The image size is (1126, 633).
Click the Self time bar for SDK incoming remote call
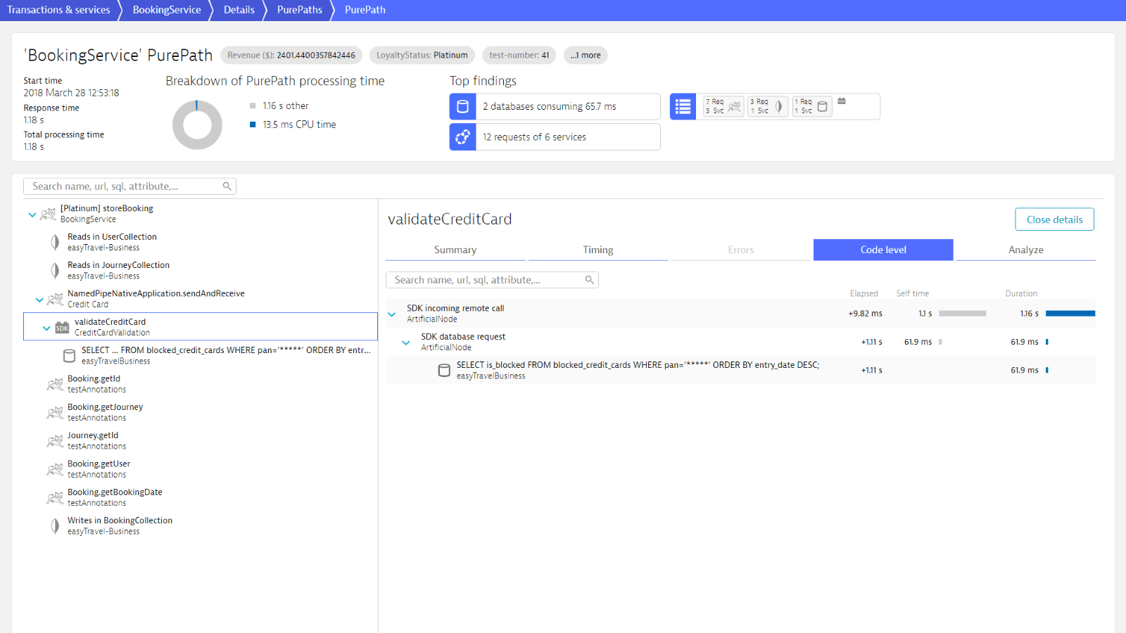pyautogui.click(x=963, y=314)
